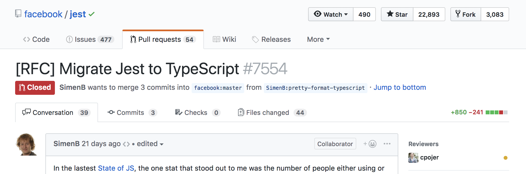Click the SimenB name in the comment header
Image resolution: width=526 pixels, height=174 pixels.
[x=67, y=144]
